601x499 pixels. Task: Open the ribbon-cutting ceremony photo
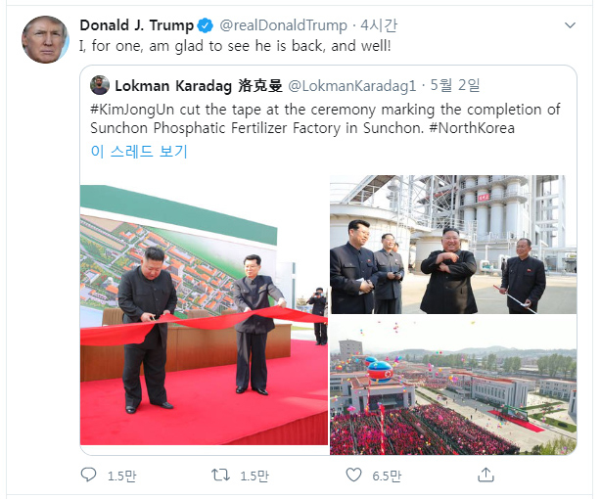coord(204,315)
